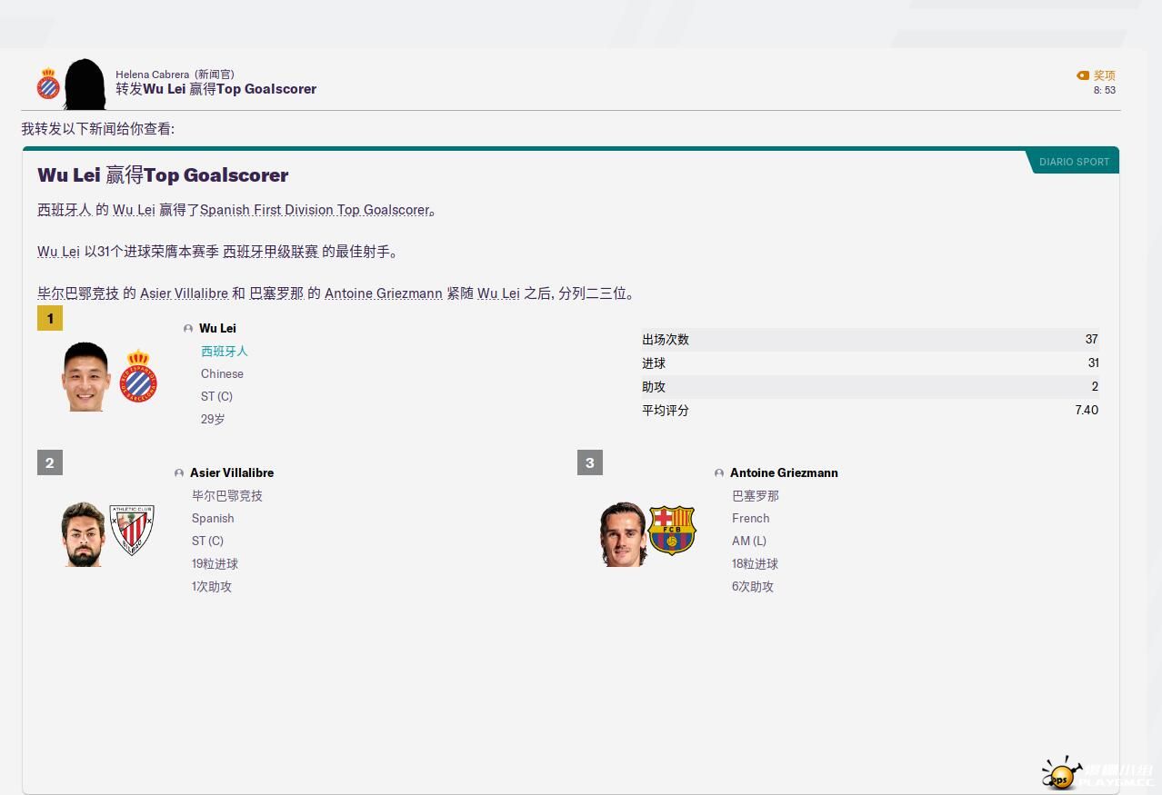1162x795 pixels.
Task: Click the Antoine Griezmann link in the article sentence
Action: click(383, 293)
